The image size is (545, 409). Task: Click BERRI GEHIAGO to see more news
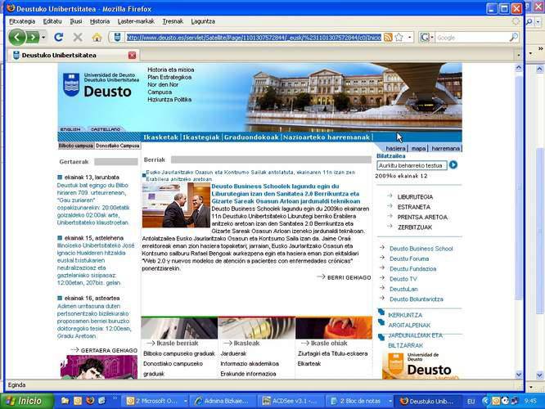coord(349,277)
